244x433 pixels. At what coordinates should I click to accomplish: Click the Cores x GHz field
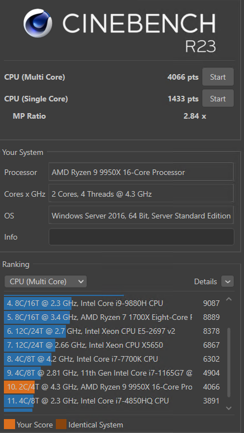coord(141,194)
